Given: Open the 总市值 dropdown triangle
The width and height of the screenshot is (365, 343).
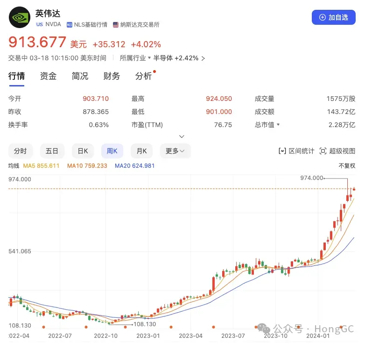Looking at the screenshot, I should [278, 125].
